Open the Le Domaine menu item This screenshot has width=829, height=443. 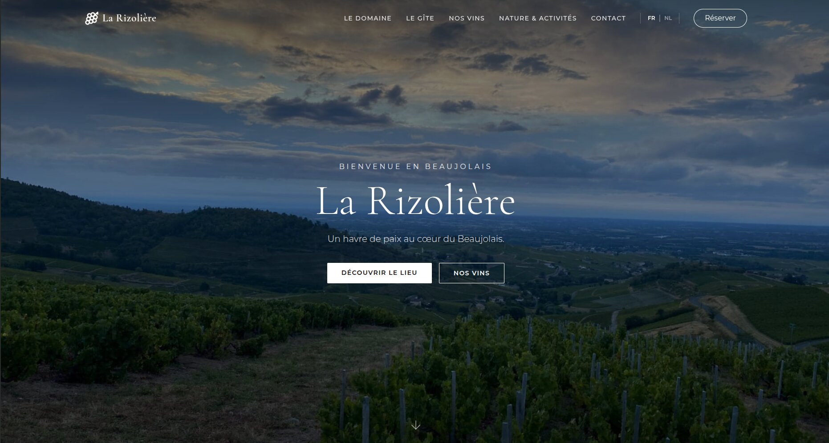point(368,18)
